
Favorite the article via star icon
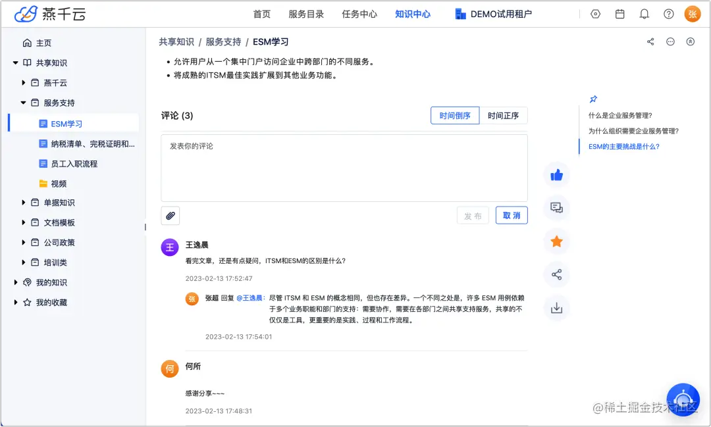[556, 241]
